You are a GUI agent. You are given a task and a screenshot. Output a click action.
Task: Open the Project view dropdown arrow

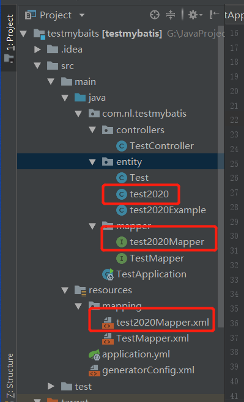[82, 15]
